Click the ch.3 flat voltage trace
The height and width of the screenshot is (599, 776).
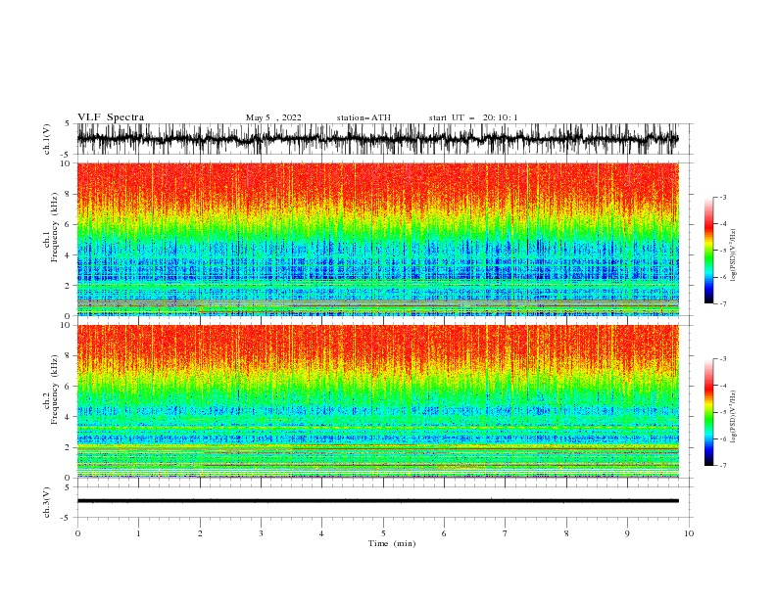(x=377, y=501)
